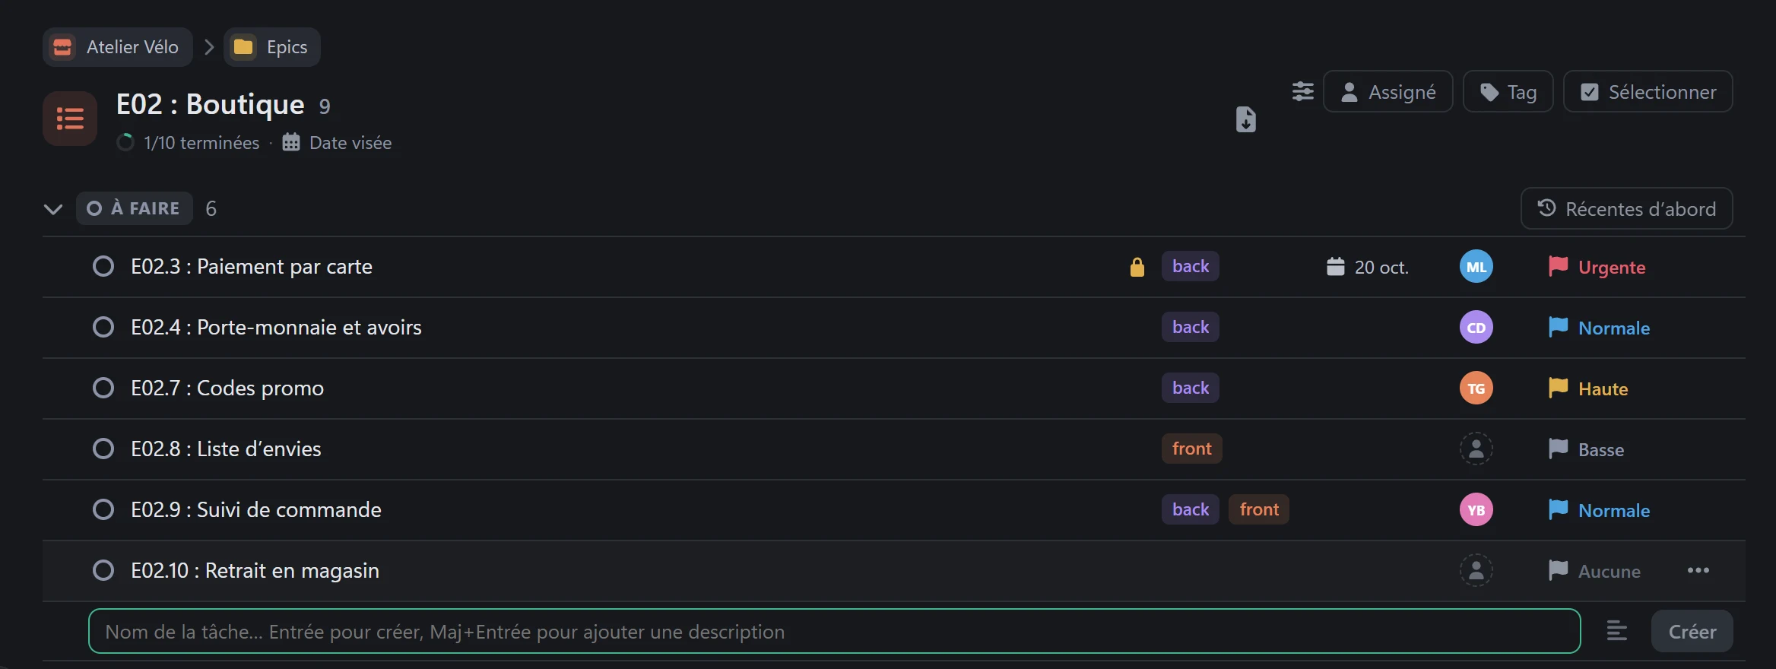This screenshot has width=1776, height=669.
Task: Set the Date visée target date
Action: coord(337,142)
